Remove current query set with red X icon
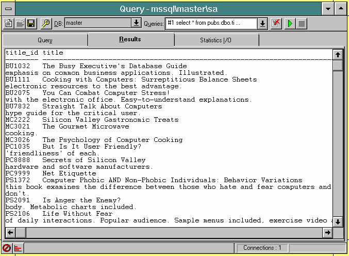Screen dimensions: 349x256 (x=276, y=23)
